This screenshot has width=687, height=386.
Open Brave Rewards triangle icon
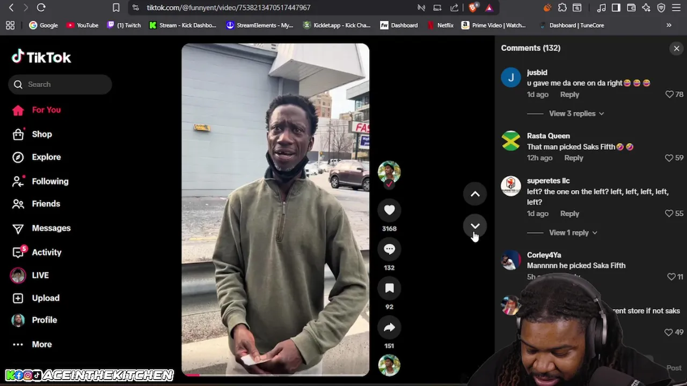click(489, 8)
